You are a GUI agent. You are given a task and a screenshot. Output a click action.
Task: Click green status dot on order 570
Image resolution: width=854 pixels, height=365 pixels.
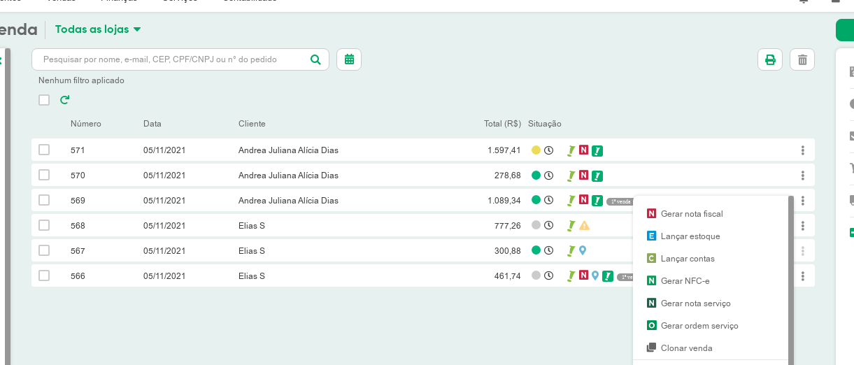coord(536,175)
